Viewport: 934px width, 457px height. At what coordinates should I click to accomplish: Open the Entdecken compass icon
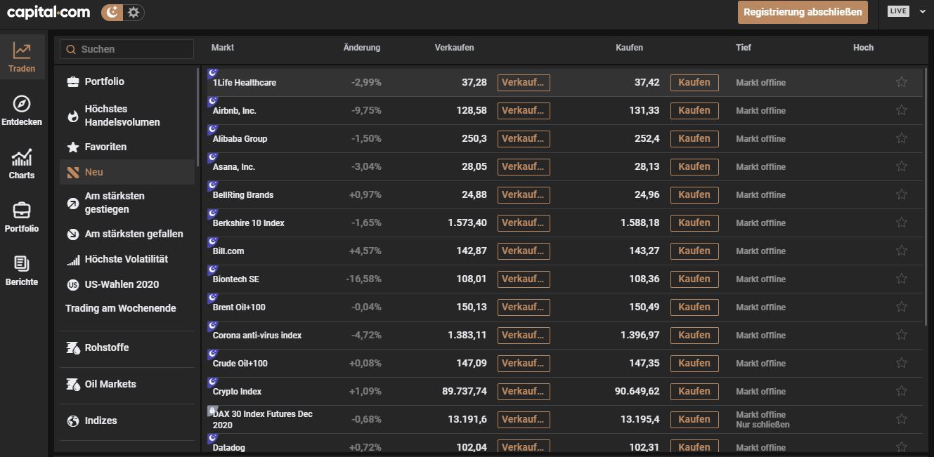pos(22,105)
